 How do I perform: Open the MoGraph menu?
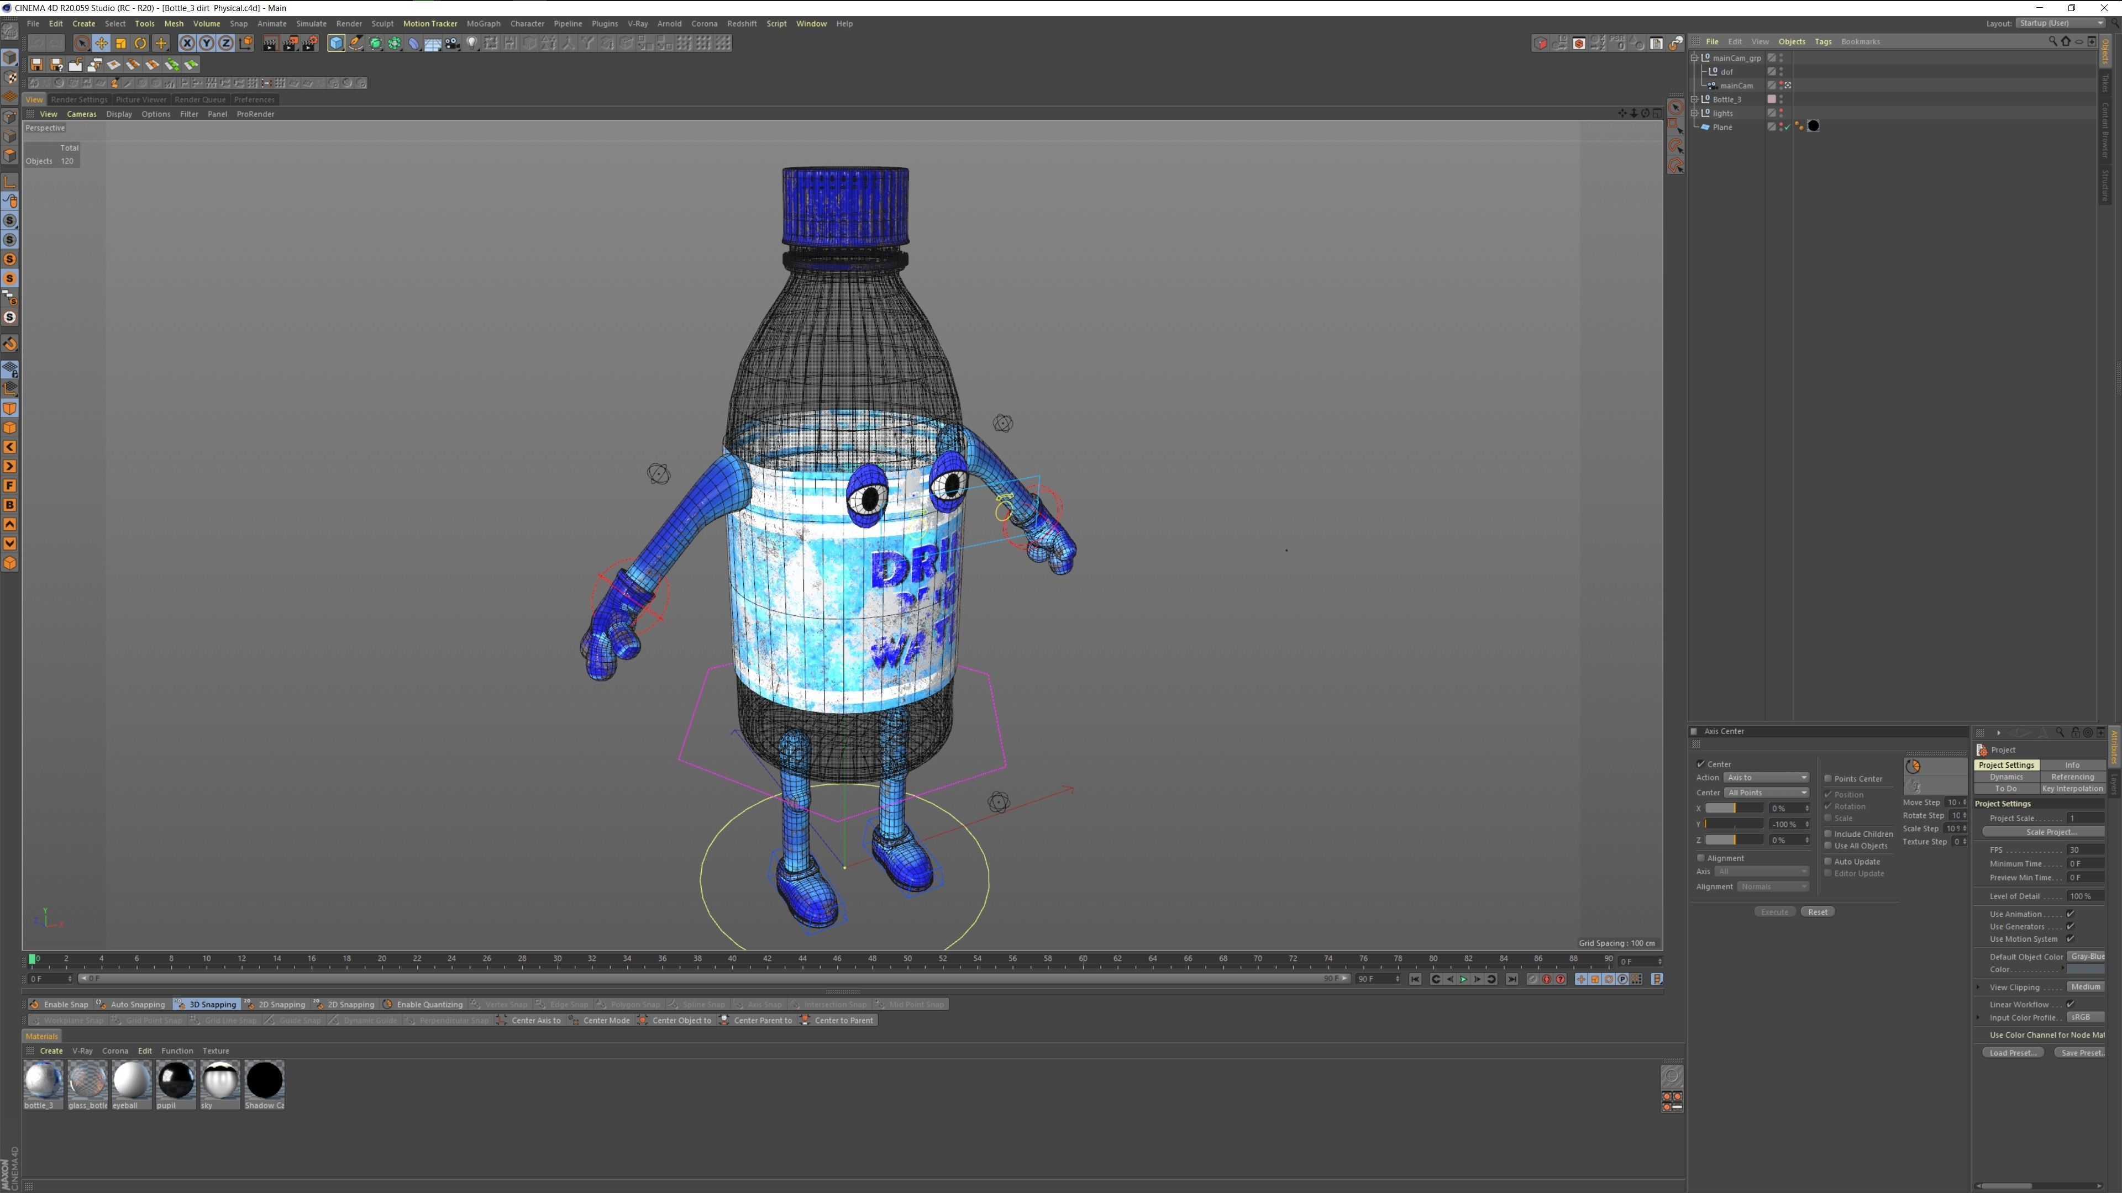click(x=483, y=23)
